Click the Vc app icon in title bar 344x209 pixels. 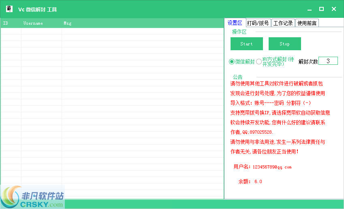(x=9, y=9)
